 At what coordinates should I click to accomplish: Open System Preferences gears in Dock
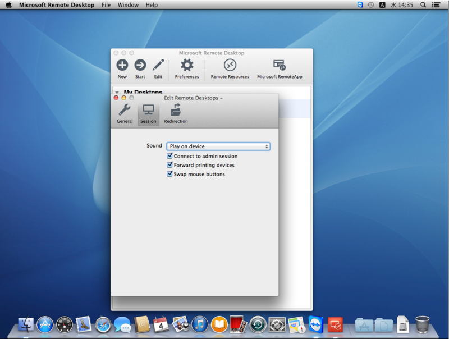(277, 324)
